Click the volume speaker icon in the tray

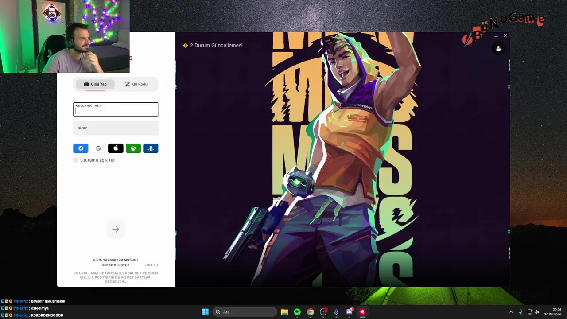pyautogui.click(x=537, y=312)
